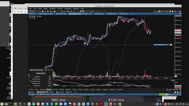
Task: Switch to the XLM/USD 15m tab
Action: pyautogui.click(x=112, y=14)
